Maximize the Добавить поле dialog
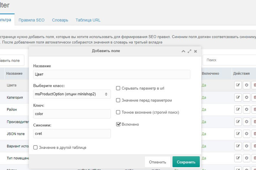Viewport: 256px width, 170px height. tap(190, 51)
